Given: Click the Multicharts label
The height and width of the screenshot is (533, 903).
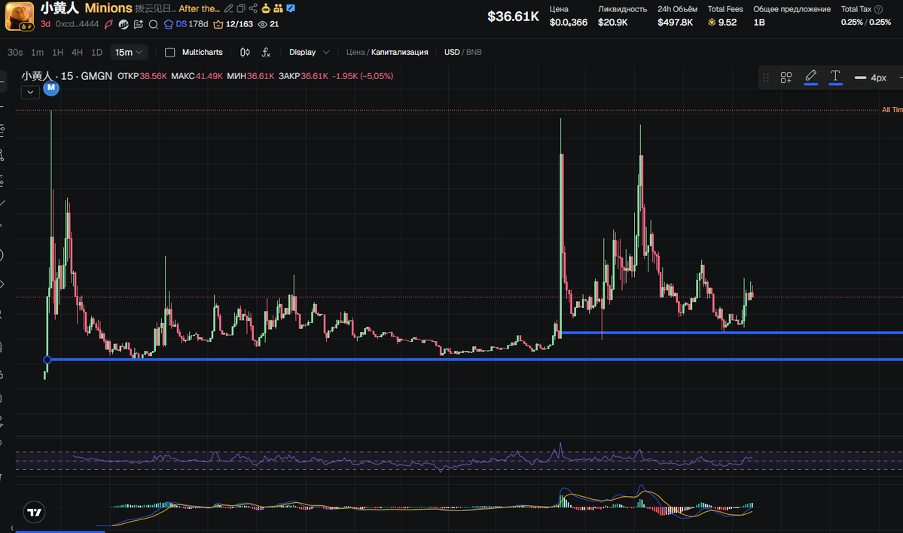Looking at the screenshot, I should [x=202, y=53].
